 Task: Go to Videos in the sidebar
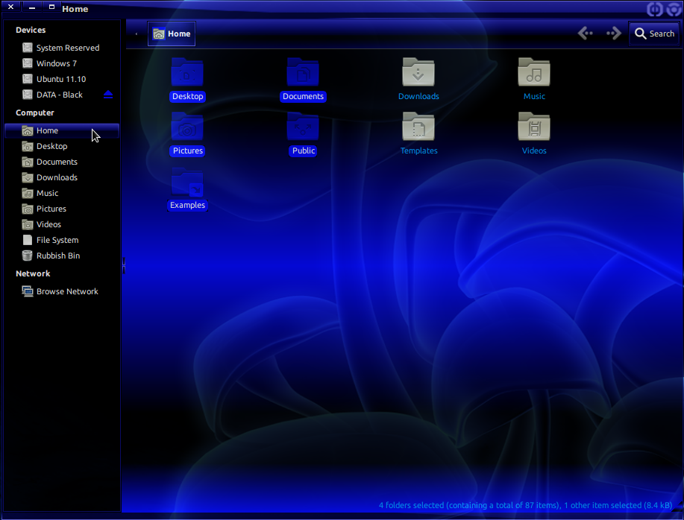tap(61, 224)
